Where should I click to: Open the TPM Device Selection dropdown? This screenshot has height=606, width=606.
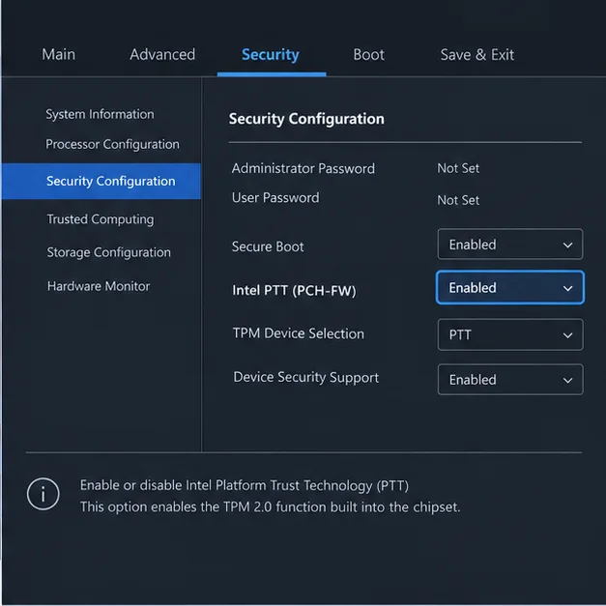click(x=510, y=334)
